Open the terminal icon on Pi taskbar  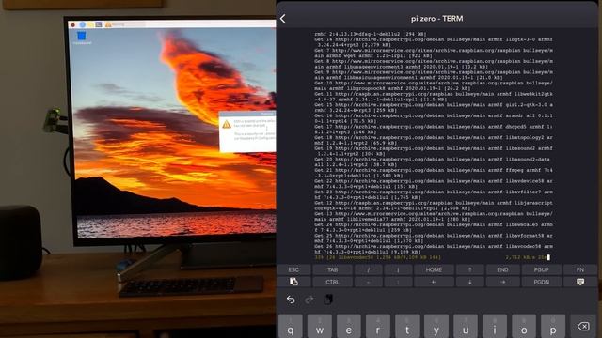coord(99,24)
